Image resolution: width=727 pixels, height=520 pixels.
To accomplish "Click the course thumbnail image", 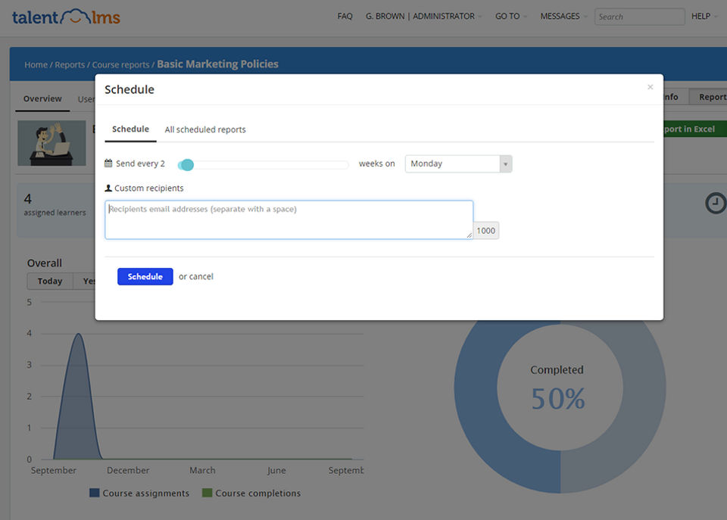I will pos(51,143).
